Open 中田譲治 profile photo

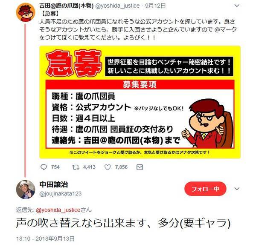pos(26,190)
